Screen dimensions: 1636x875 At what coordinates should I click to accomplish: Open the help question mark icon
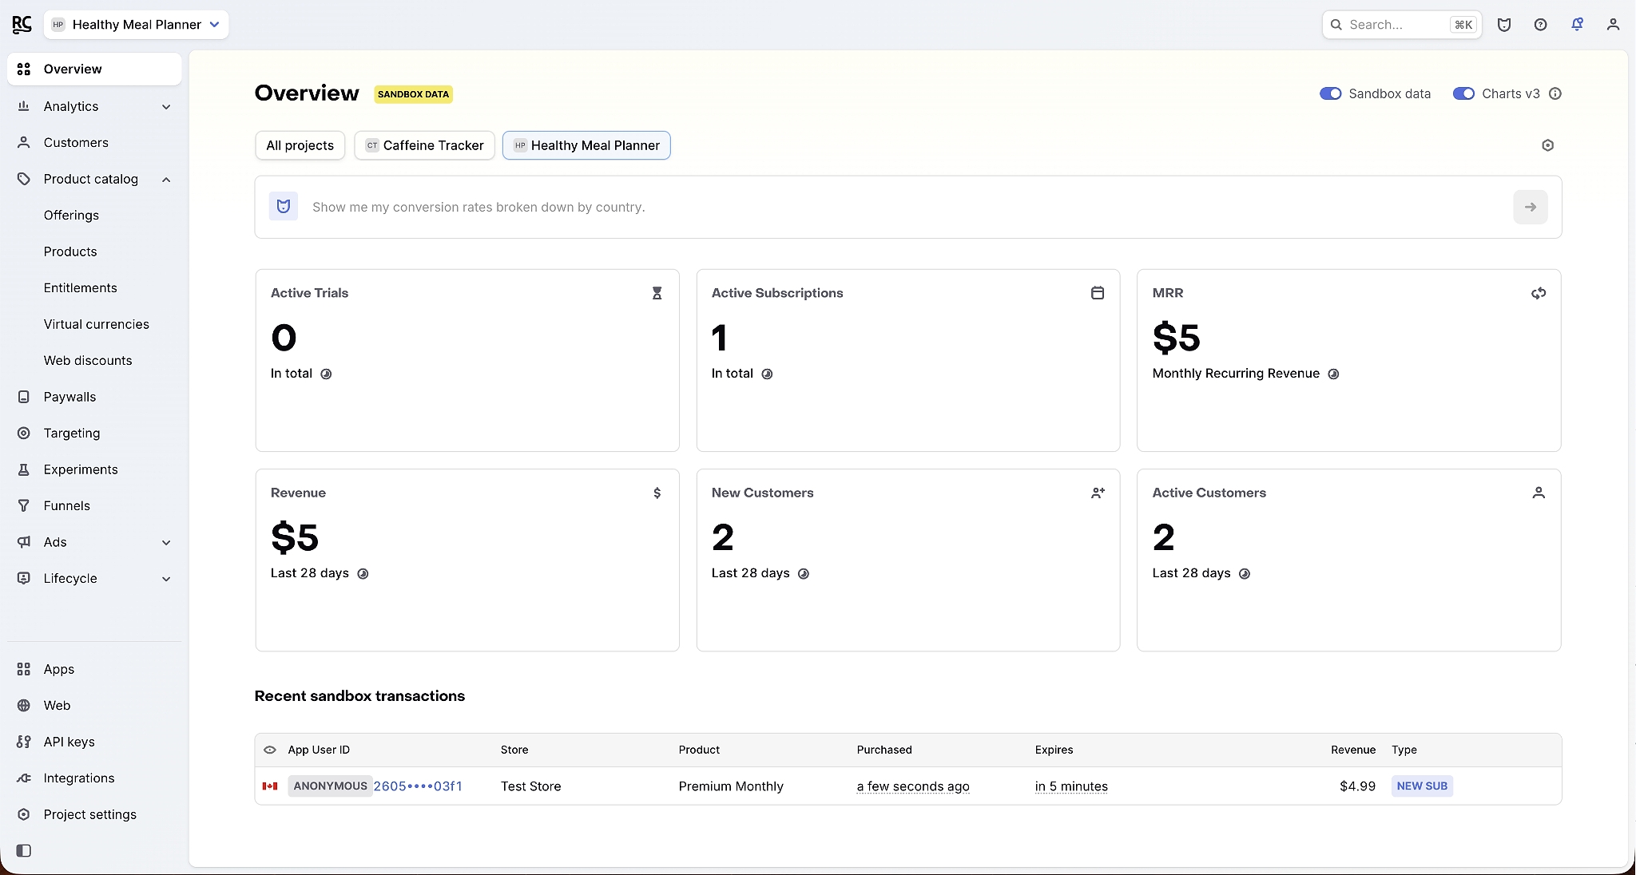click(1541, 25)
